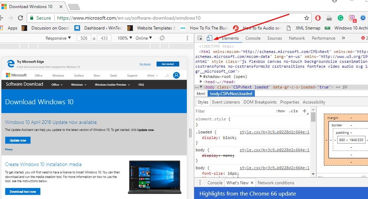The height and width of the screenshot is (199, 368).
Task: Switch to the Performance tab
Action: coord(323,38)
